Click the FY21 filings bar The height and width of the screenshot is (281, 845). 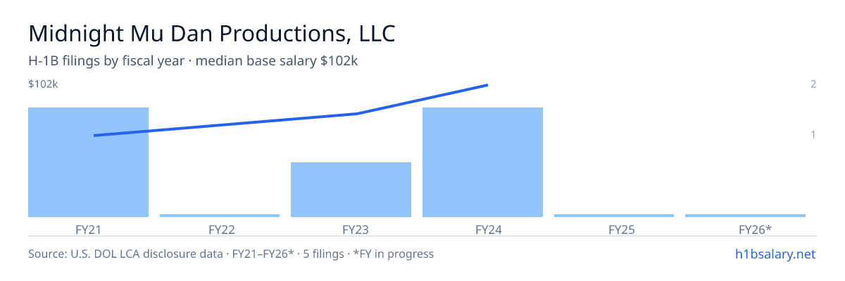[x=88, y=162]
